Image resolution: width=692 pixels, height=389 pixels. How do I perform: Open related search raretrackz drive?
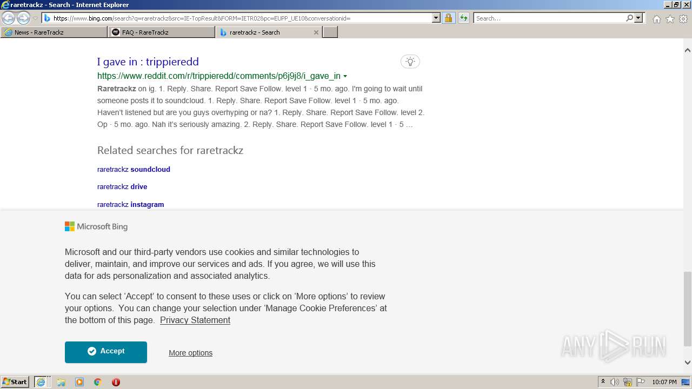(x=122, y=186)
